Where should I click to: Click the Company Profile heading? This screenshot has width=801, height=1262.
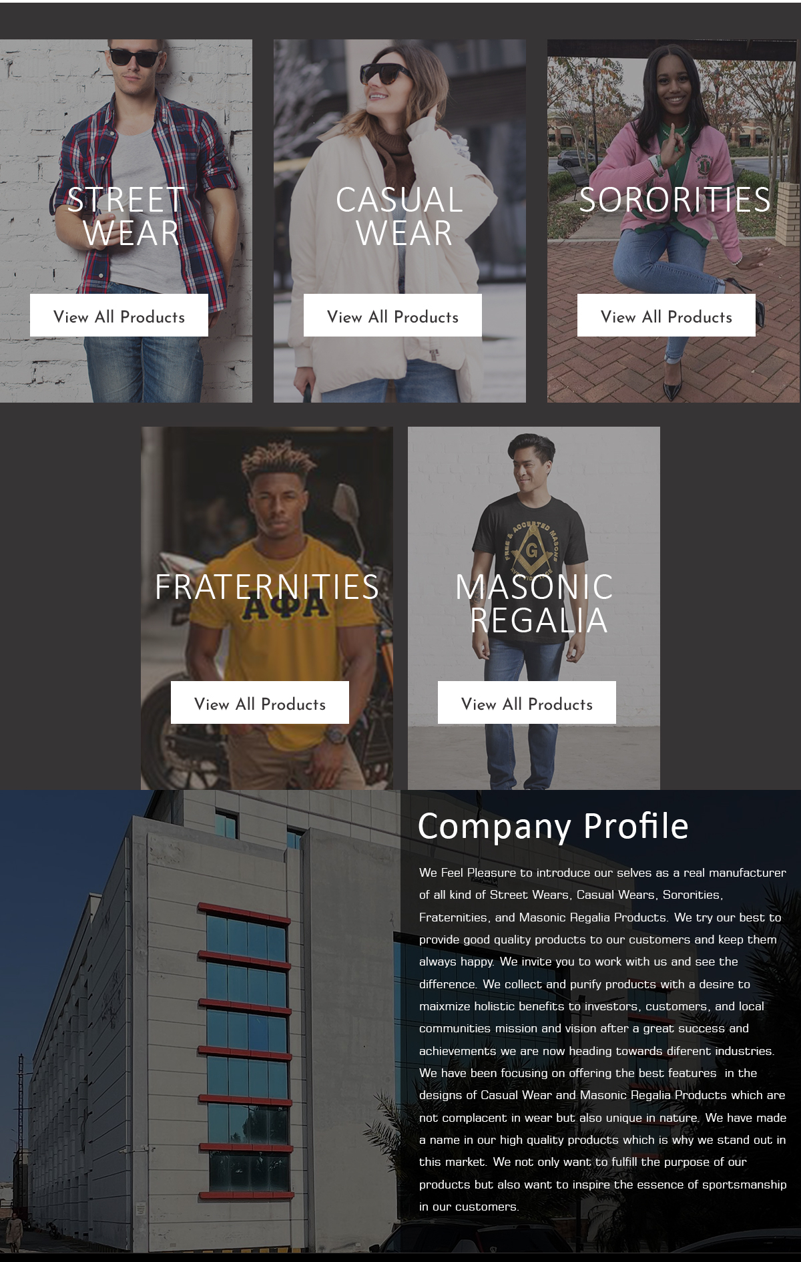tap(553, 827)
